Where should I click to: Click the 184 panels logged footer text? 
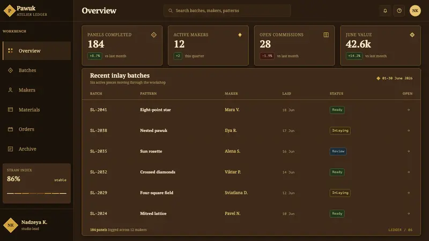118,230
